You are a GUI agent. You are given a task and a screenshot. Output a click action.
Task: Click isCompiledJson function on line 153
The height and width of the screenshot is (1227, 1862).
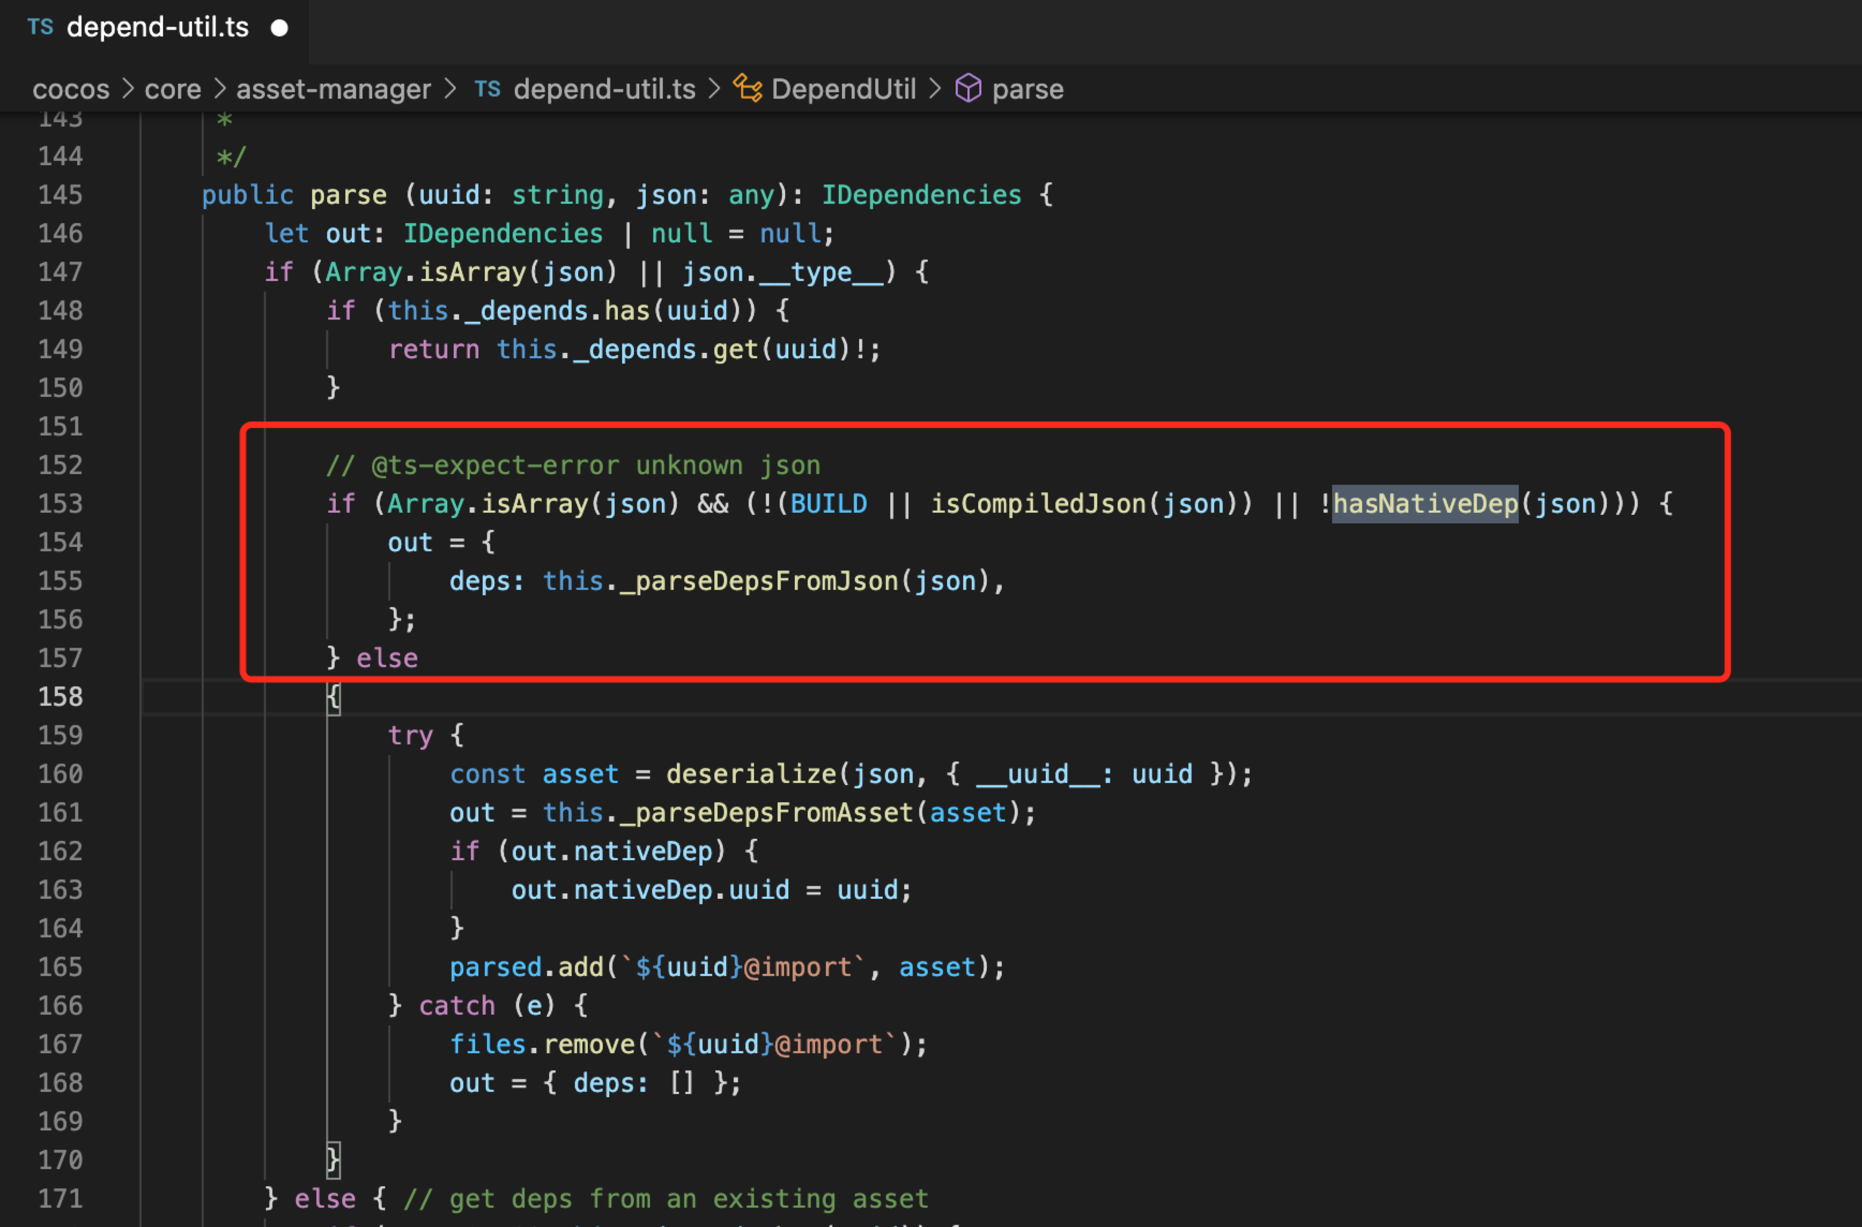pyautogui.click(x=1037, y=503)
